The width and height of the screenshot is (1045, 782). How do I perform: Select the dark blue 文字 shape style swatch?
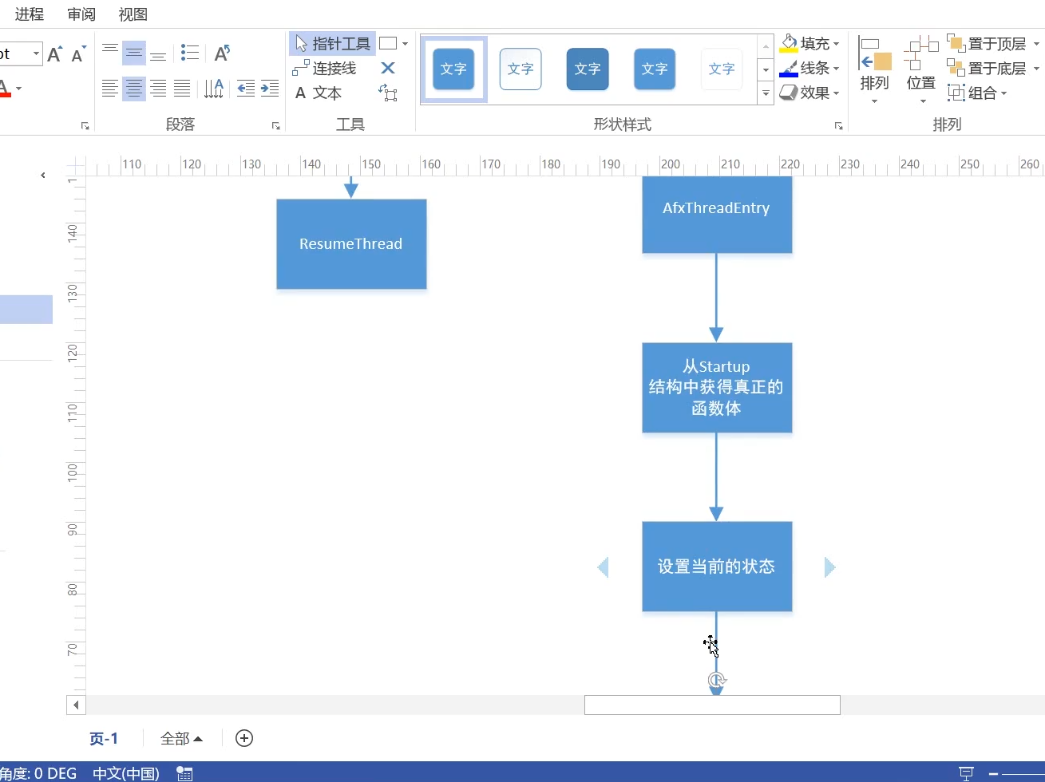pyautogui.click(x=588, y=69)
